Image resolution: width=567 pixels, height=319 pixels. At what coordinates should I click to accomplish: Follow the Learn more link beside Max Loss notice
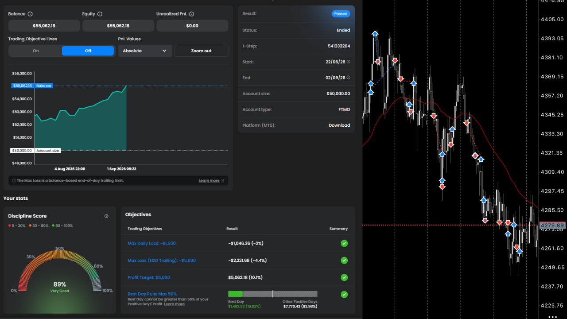point(211,181)
